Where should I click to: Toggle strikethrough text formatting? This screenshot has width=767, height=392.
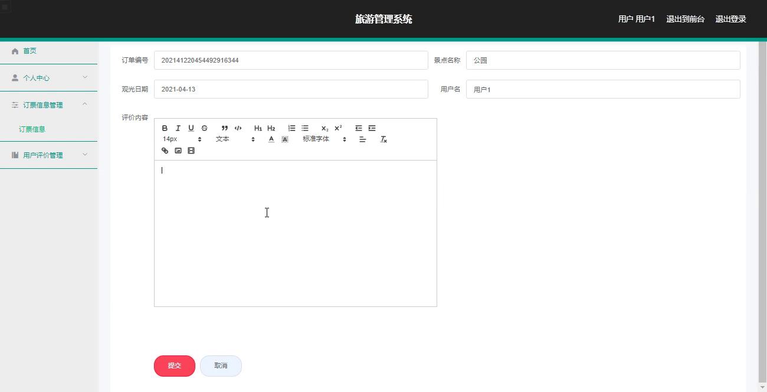tap(204, 128)
